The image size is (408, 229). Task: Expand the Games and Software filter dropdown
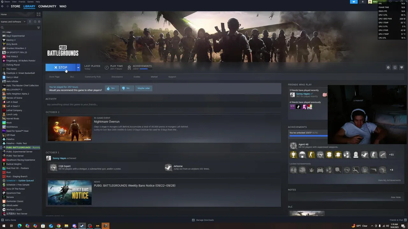pyautogui.click(x=13, y=22)
